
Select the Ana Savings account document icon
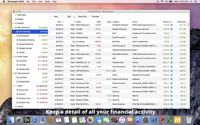pyautogui.click(x=17, y=36)
